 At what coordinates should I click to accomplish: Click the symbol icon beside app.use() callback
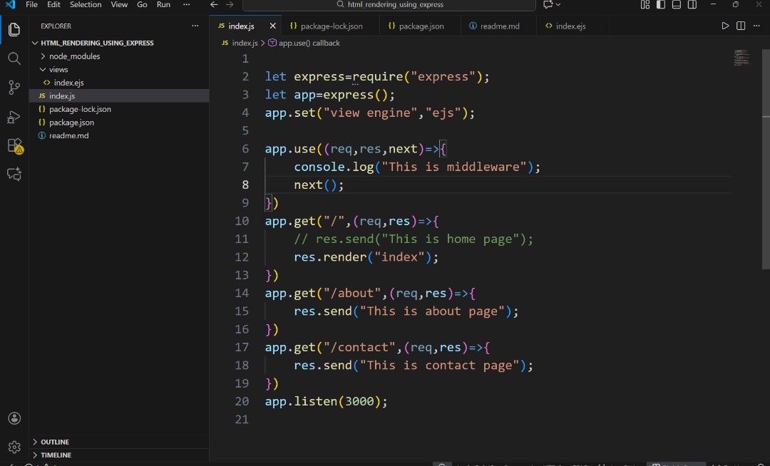272,43
